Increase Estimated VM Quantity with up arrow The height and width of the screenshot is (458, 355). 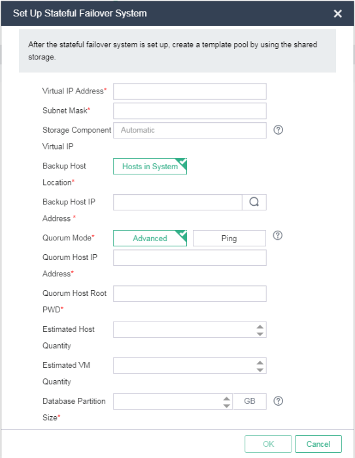(260, 363)
